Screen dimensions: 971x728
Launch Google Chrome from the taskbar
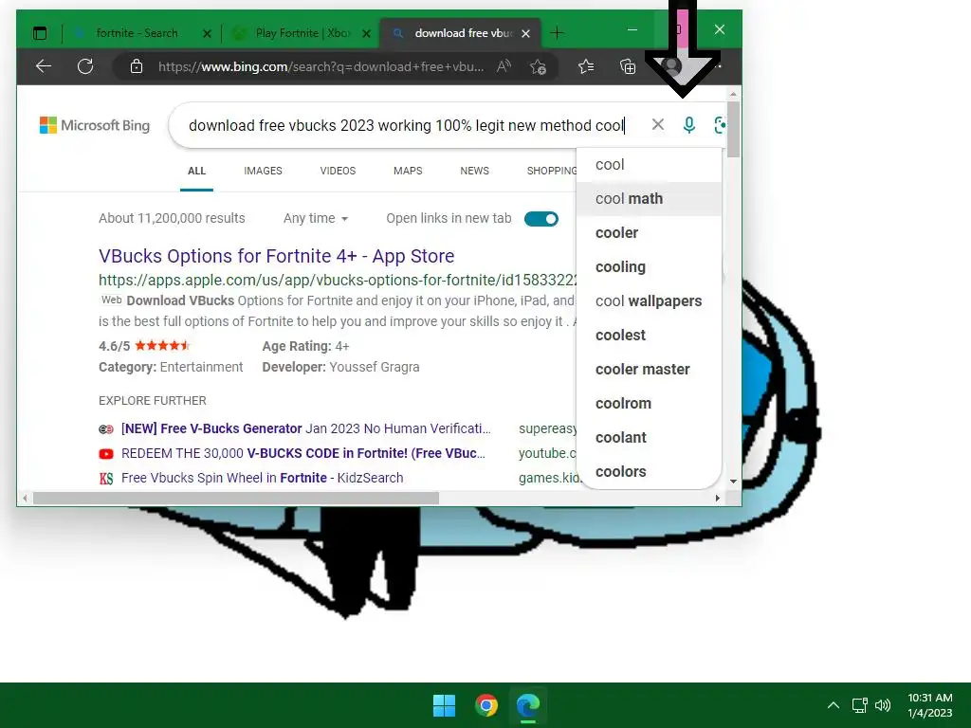[x=486, y=705]
